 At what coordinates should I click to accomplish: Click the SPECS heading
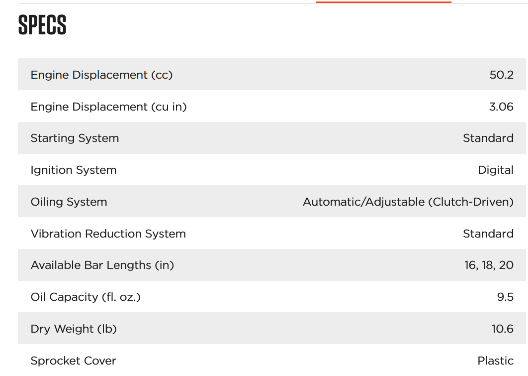[x=42, y=25]
